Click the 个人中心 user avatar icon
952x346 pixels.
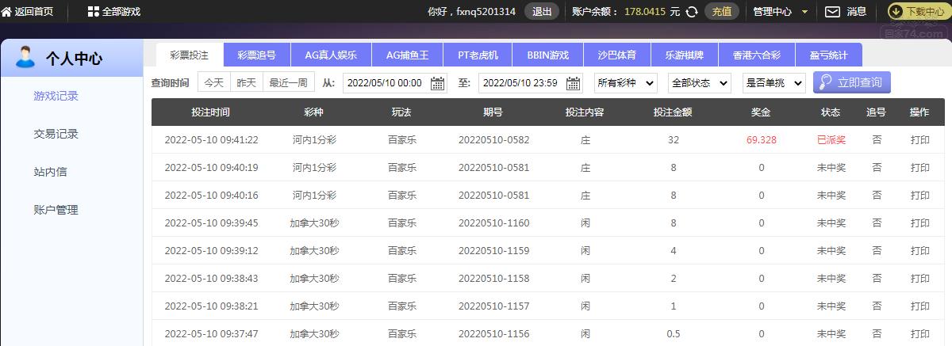point(26,58)
